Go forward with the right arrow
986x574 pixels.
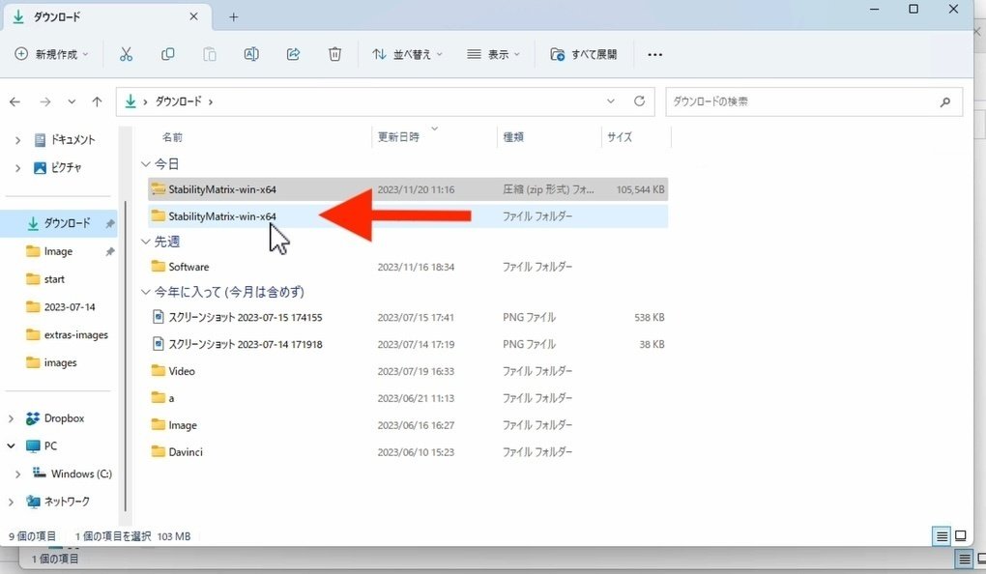click(x=45, y=101)
